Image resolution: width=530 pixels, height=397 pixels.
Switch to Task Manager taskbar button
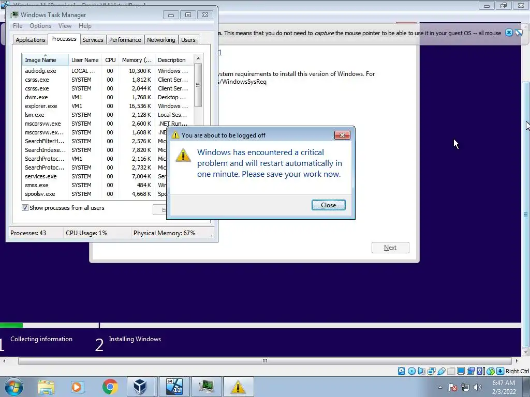[x=206, y=387]
